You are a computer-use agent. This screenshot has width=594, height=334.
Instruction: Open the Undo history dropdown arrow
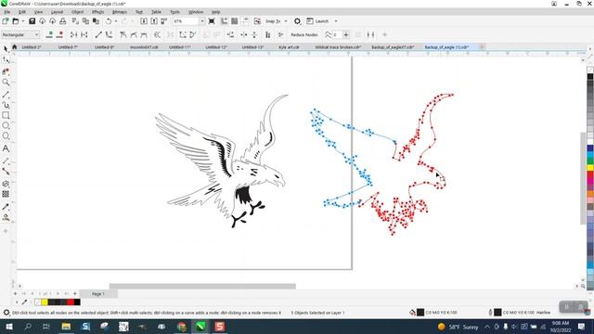coord(115,21)
